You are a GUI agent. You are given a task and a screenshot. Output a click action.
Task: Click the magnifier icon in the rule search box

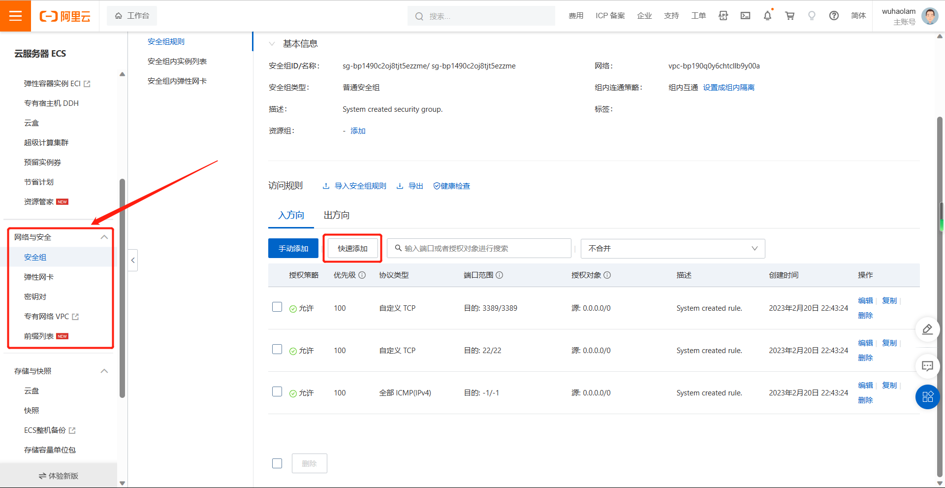398,248
